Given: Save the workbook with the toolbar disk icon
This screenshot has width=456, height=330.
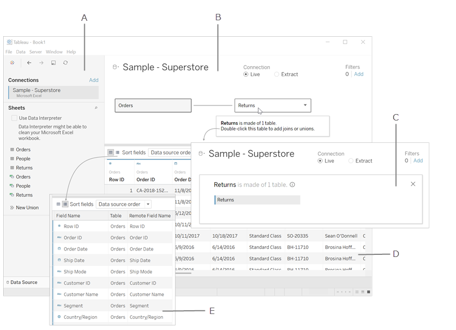Looking at the screenshot, I should tap(53, 62).
